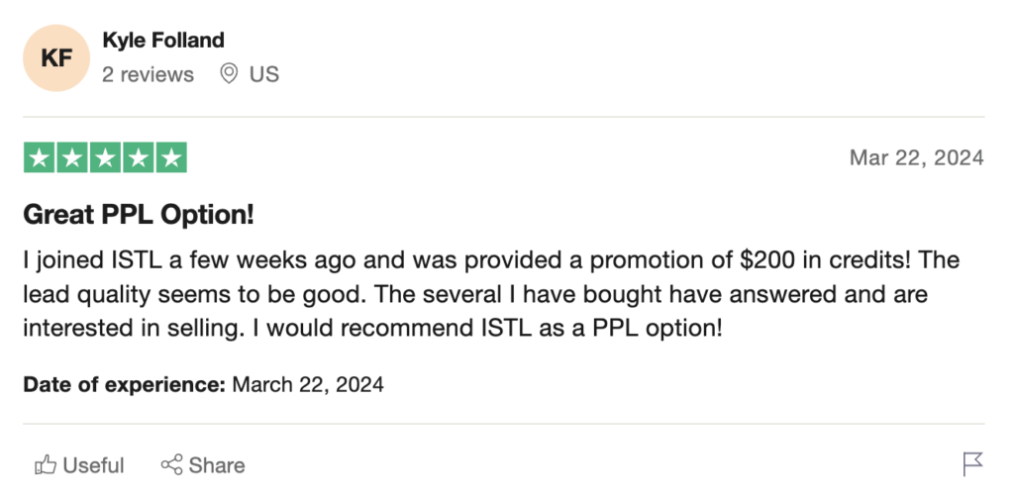The width and height of the screenshot is (1014, 501).
Task: Click the location pin icon
Action: 229,74
